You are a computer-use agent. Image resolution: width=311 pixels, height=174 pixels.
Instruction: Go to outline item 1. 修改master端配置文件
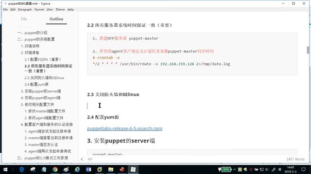pos(45,111)
